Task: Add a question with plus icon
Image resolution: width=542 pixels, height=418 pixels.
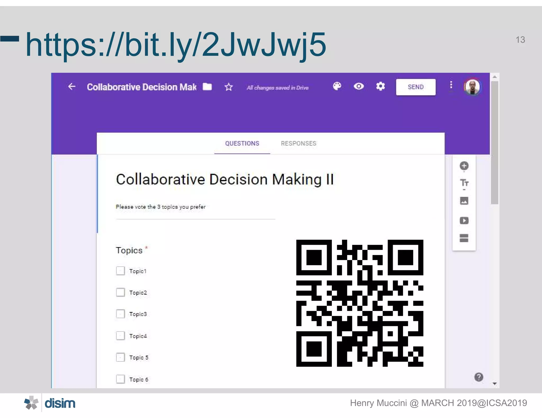Action: pyautogui.click(x=464, y=166)
